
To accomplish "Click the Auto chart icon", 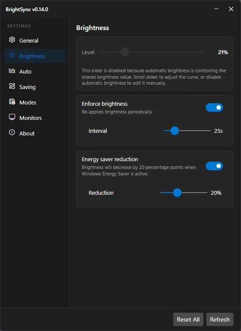I will (x=12, y=71).
